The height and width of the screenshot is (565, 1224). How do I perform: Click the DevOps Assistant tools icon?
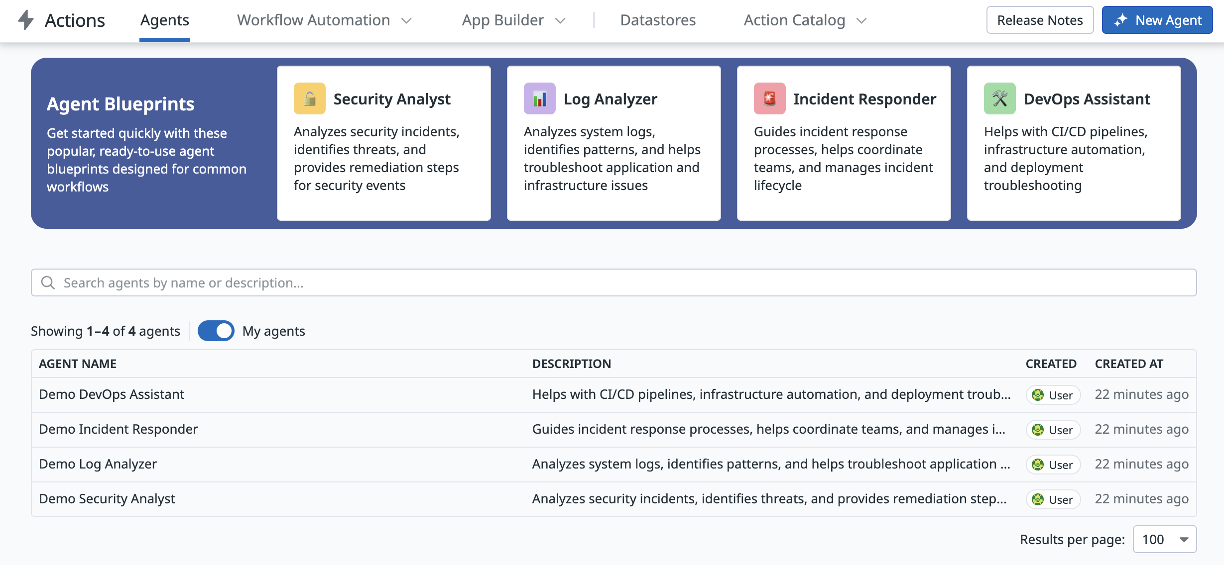(x=999, y=98)
